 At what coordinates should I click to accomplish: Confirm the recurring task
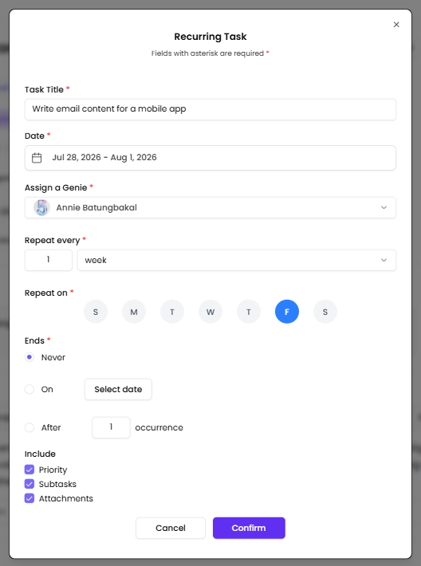249,528
